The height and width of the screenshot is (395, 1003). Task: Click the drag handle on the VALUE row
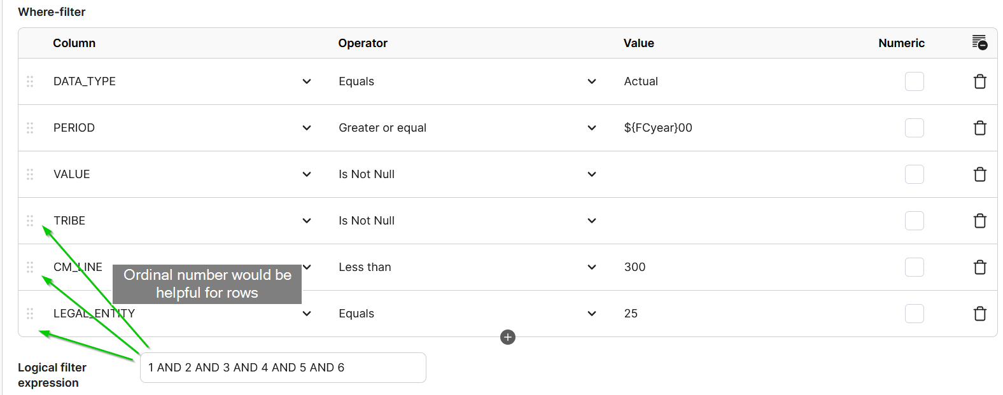(30, 174)
